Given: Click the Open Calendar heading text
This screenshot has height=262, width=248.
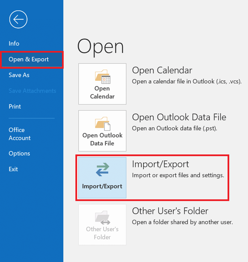Looking at the screenshot, I should click(161, 70).
